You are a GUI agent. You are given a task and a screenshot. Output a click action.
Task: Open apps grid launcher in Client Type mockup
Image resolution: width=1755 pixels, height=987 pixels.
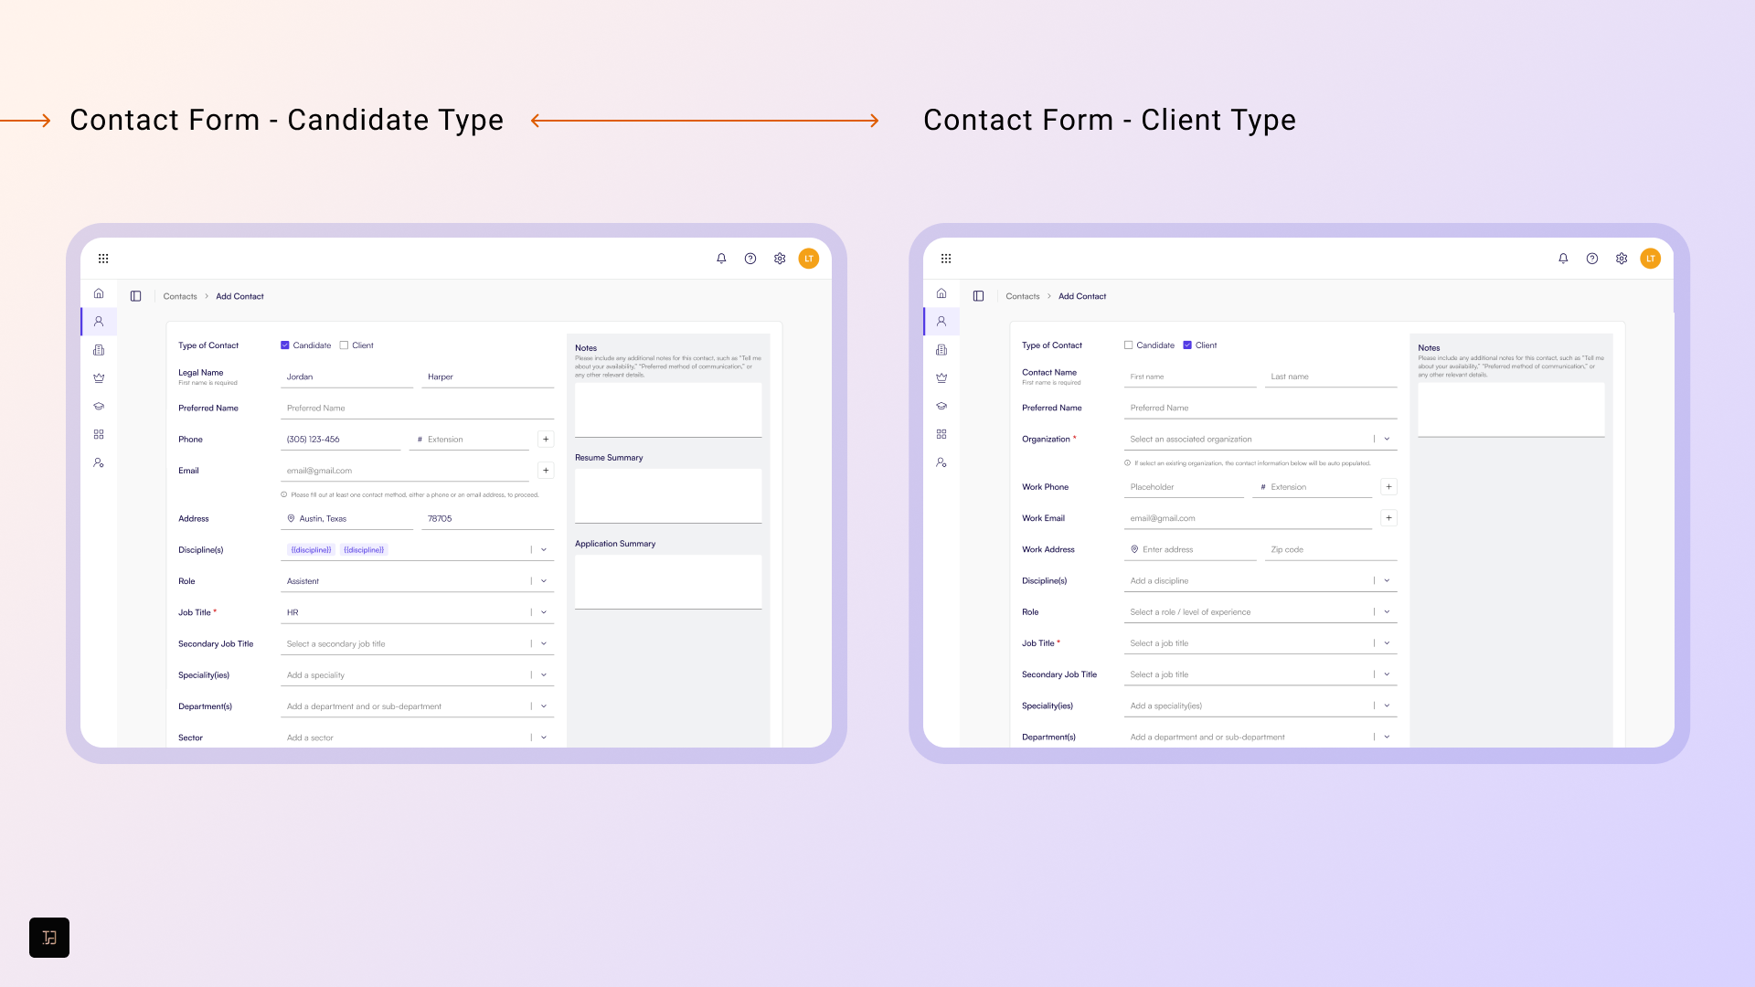(x=946, y=259)
